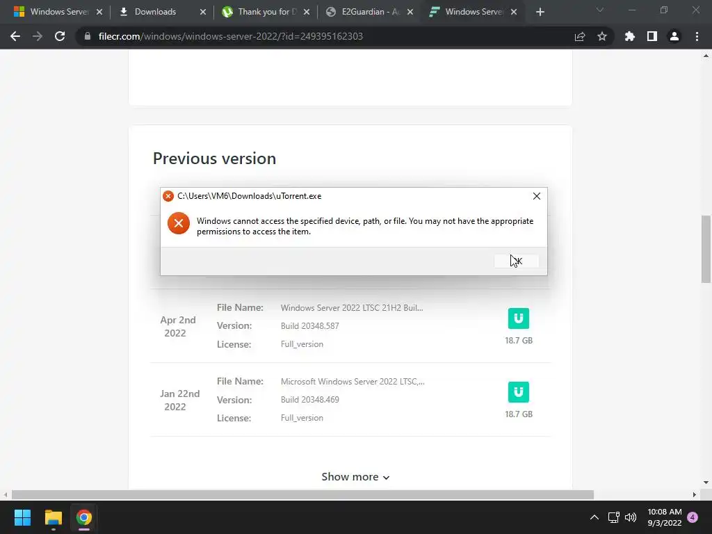Select the active filecr Windows Server tab

point(474,12)
